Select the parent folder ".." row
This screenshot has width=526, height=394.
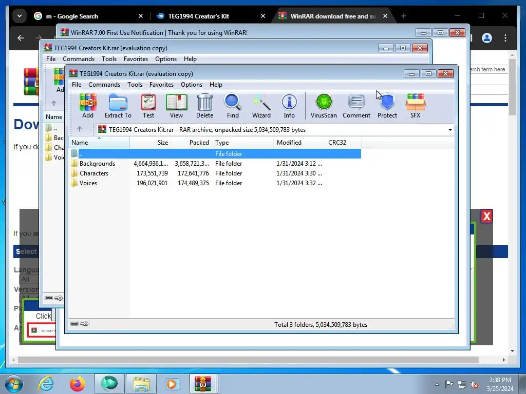(215, 154)
